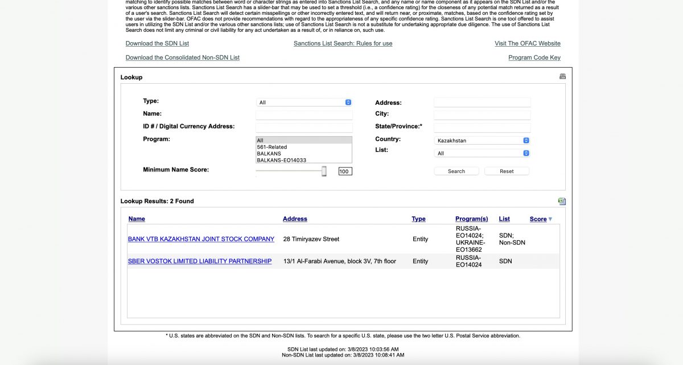Screen dimensions: 683x365
Task: Click the ID # / Digital Currency Address field
Action: 304,128
